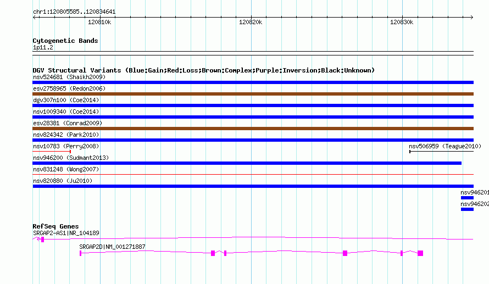Click the black line for nsv506959

(x=441, y=152)
